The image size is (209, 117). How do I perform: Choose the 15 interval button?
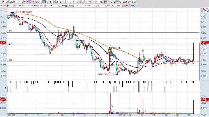(x=80, y=2)
